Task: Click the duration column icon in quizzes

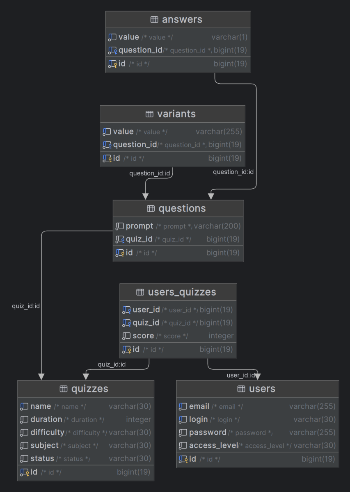Action: [24, 419]
